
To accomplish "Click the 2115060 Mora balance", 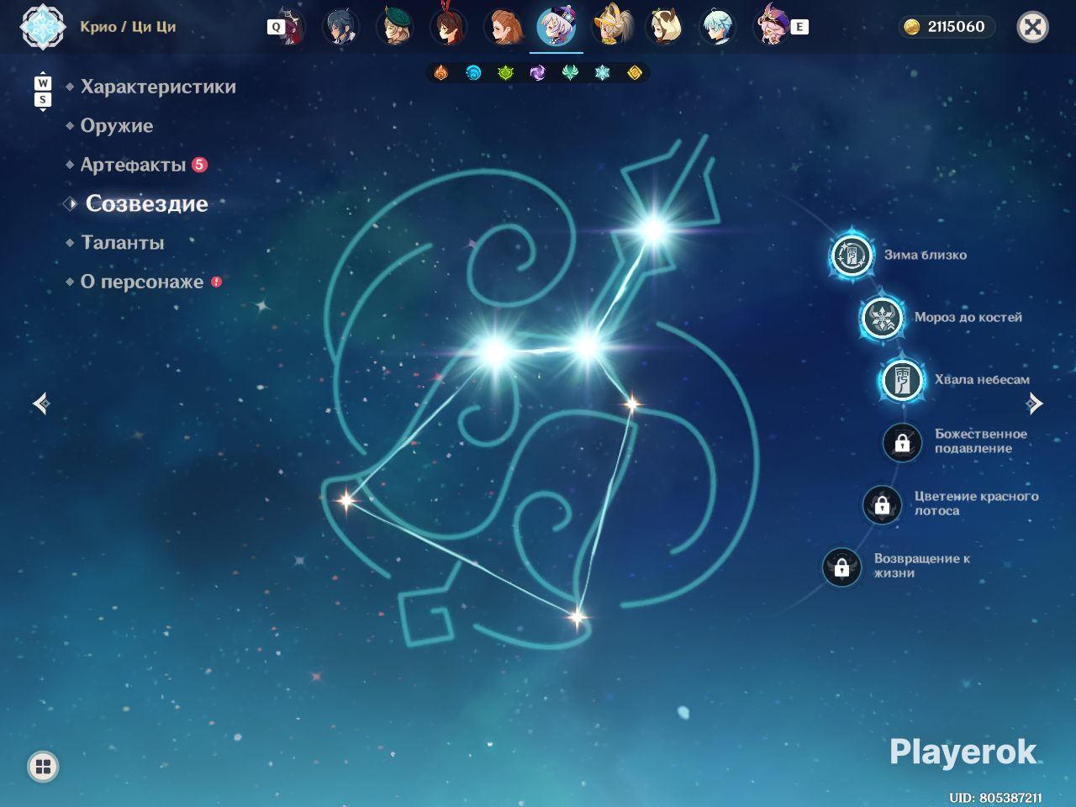I will pyautogui.click(x=957, y=27).
